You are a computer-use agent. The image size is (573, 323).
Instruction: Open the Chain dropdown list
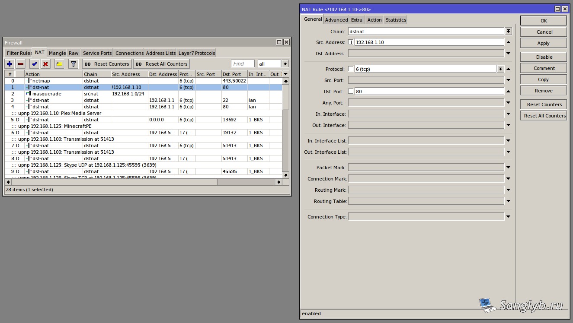click(509, 31)
